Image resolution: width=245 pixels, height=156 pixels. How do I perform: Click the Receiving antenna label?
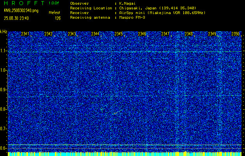pos(90,18)
